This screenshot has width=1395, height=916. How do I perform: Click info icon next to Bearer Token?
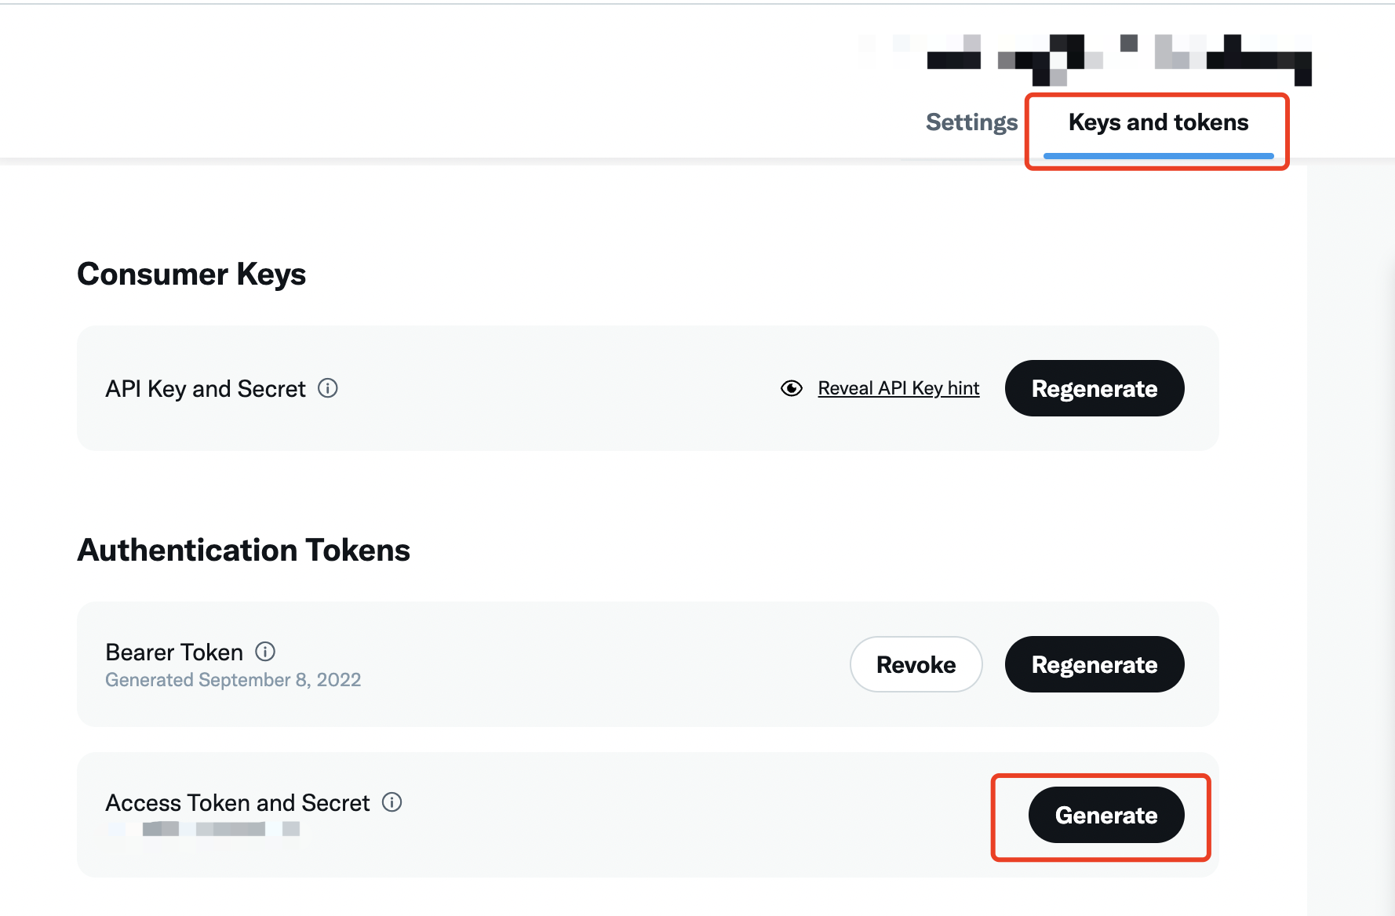[266, 652]
